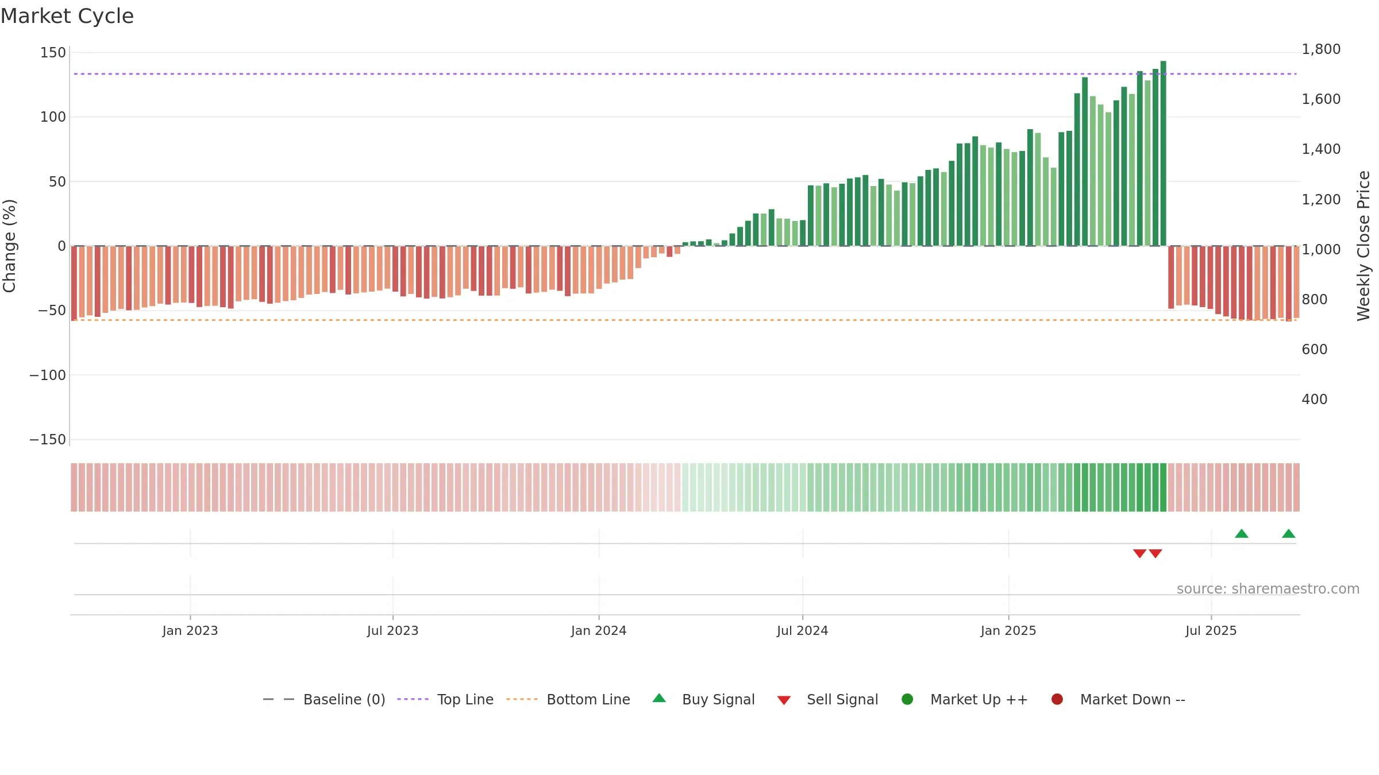Select the left red sell signal marker
This screenshot has width=1379, height=775.
coord(1140,553)
